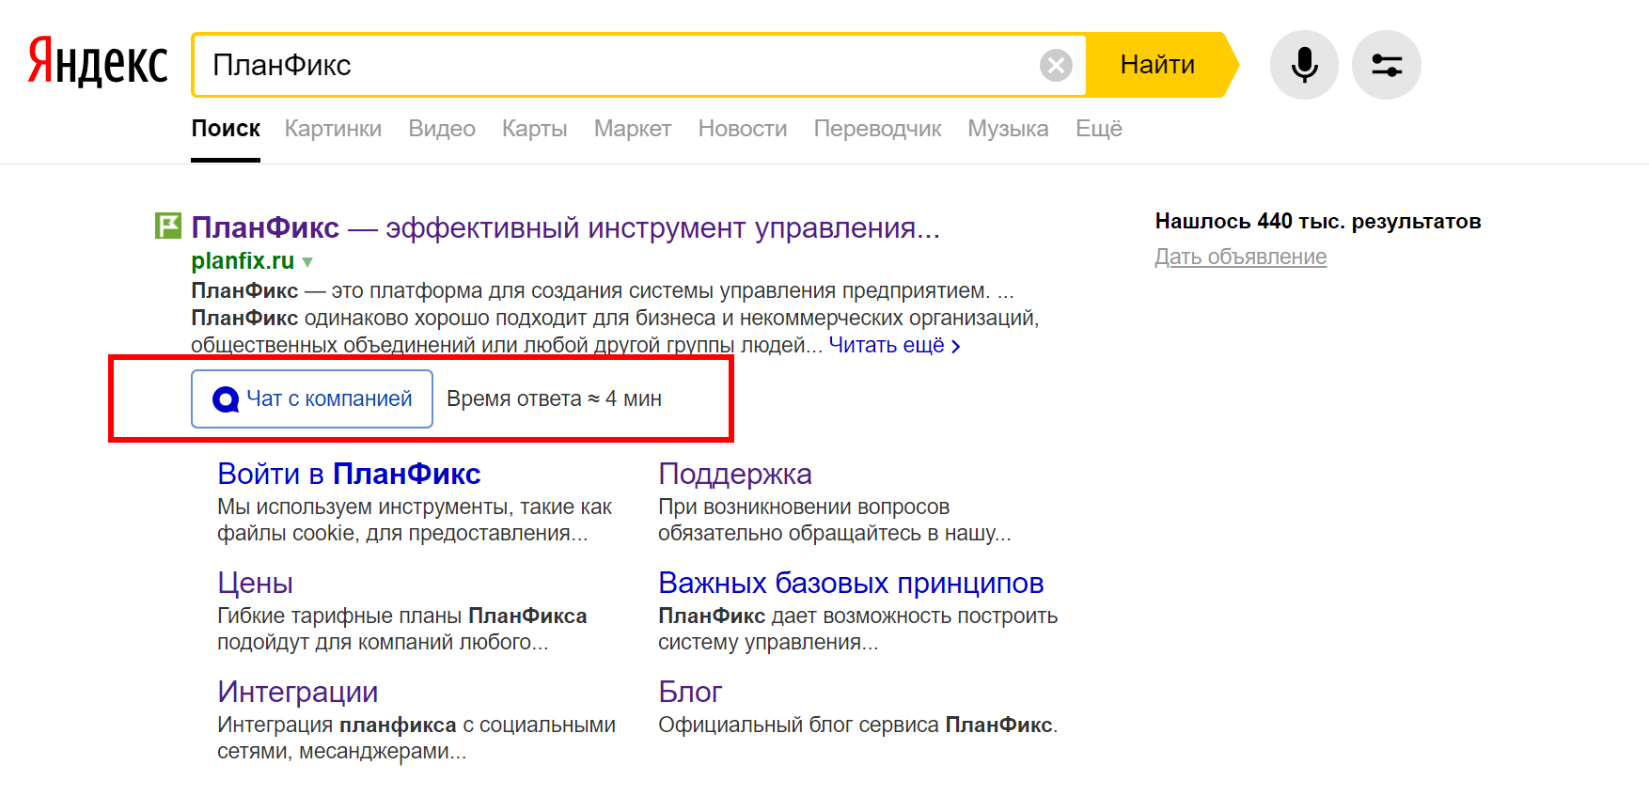Click Гибкие тарифные планы description text
The image size is (1649, 796).
coord(401,629)
